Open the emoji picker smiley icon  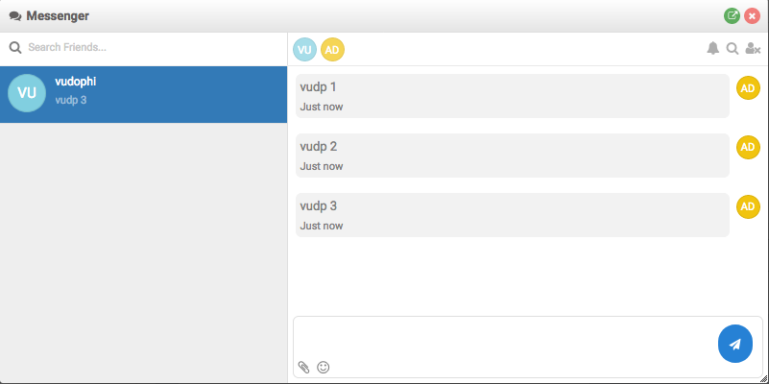[x=324, y=367]
